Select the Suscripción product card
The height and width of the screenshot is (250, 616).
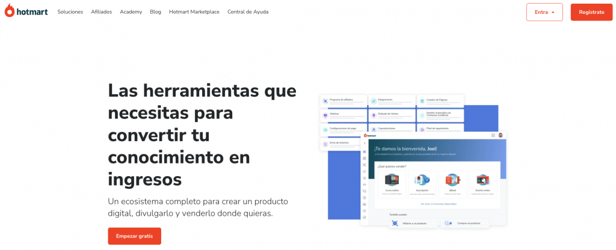422,184
